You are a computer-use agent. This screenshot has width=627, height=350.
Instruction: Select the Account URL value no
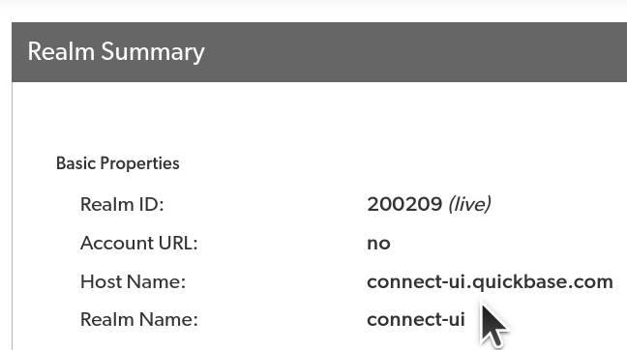pos(378,244)
